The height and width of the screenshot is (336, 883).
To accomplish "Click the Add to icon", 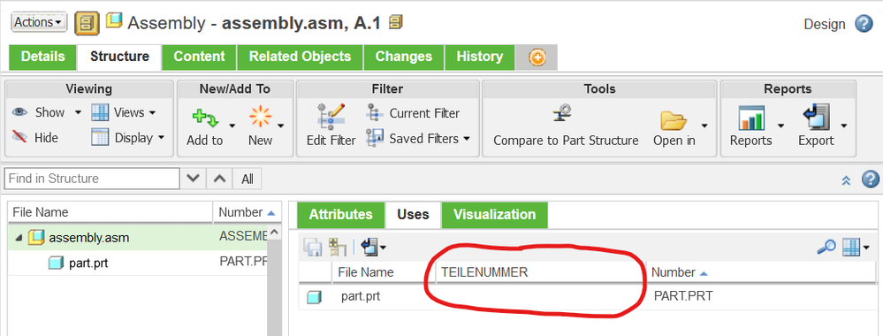I will (205, 118).
